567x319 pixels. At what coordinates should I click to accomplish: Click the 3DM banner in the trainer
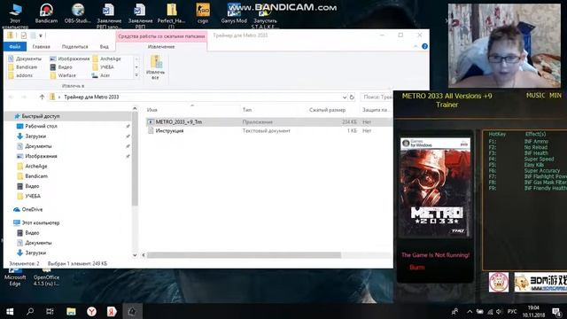click(540, 282)
